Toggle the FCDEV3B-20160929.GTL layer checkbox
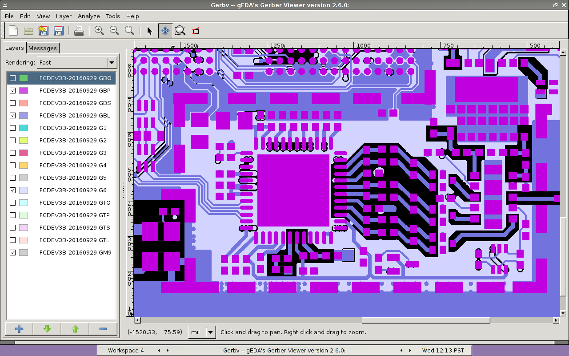Viewport: 569px width, 356px height. pos(13,240)
